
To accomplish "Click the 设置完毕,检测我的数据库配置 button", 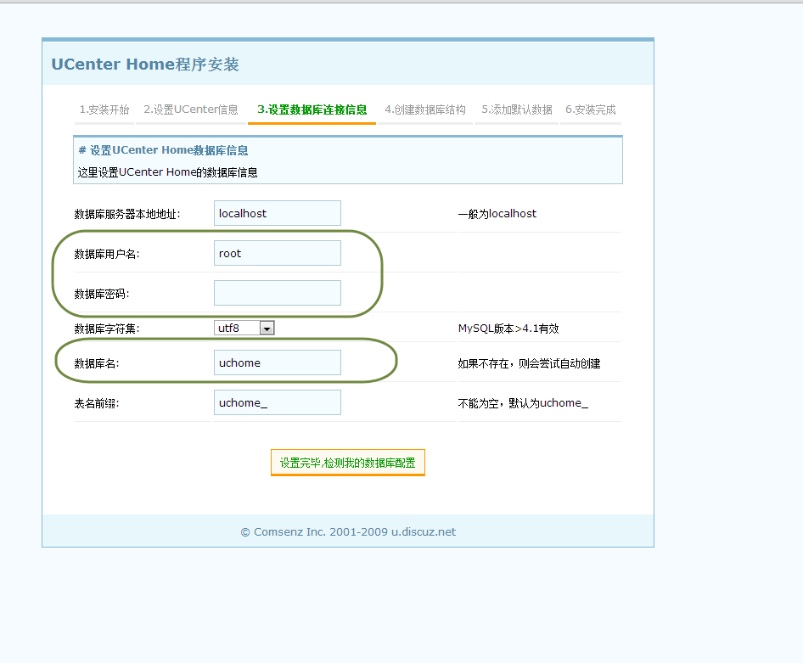I will [x=348, y=463].
